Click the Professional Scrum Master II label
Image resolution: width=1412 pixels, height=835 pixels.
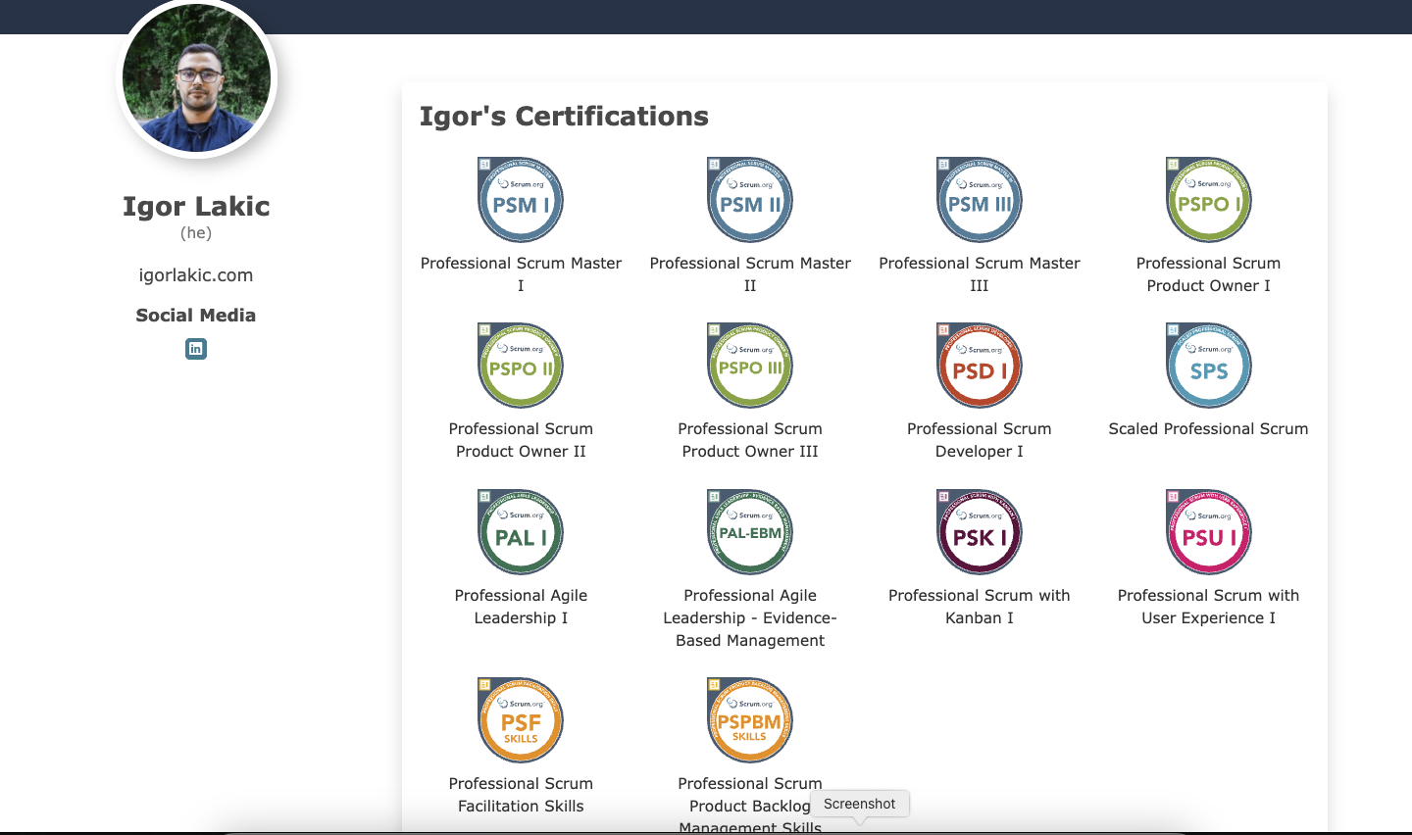pyautogui.click(x=750, y=274)
